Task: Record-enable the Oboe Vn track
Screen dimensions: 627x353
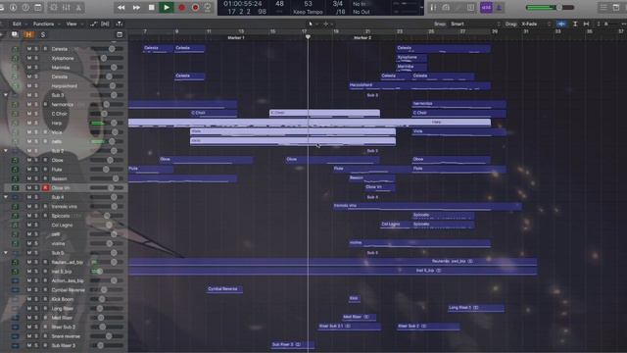Action: coord(45,187)
